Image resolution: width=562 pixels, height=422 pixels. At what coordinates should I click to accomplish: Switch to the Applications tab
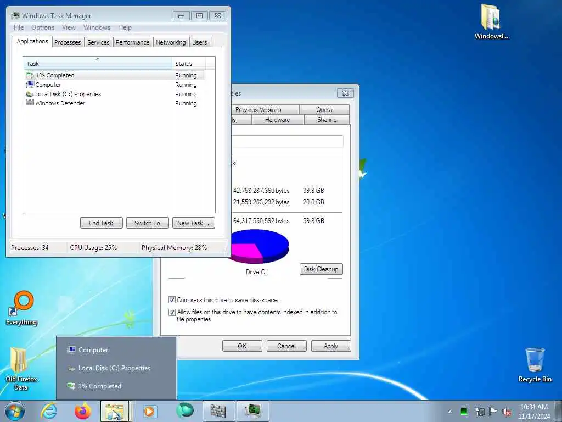point(32,41)
